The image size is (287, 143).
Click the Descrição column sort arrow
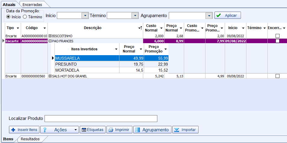tap(140, 28)
